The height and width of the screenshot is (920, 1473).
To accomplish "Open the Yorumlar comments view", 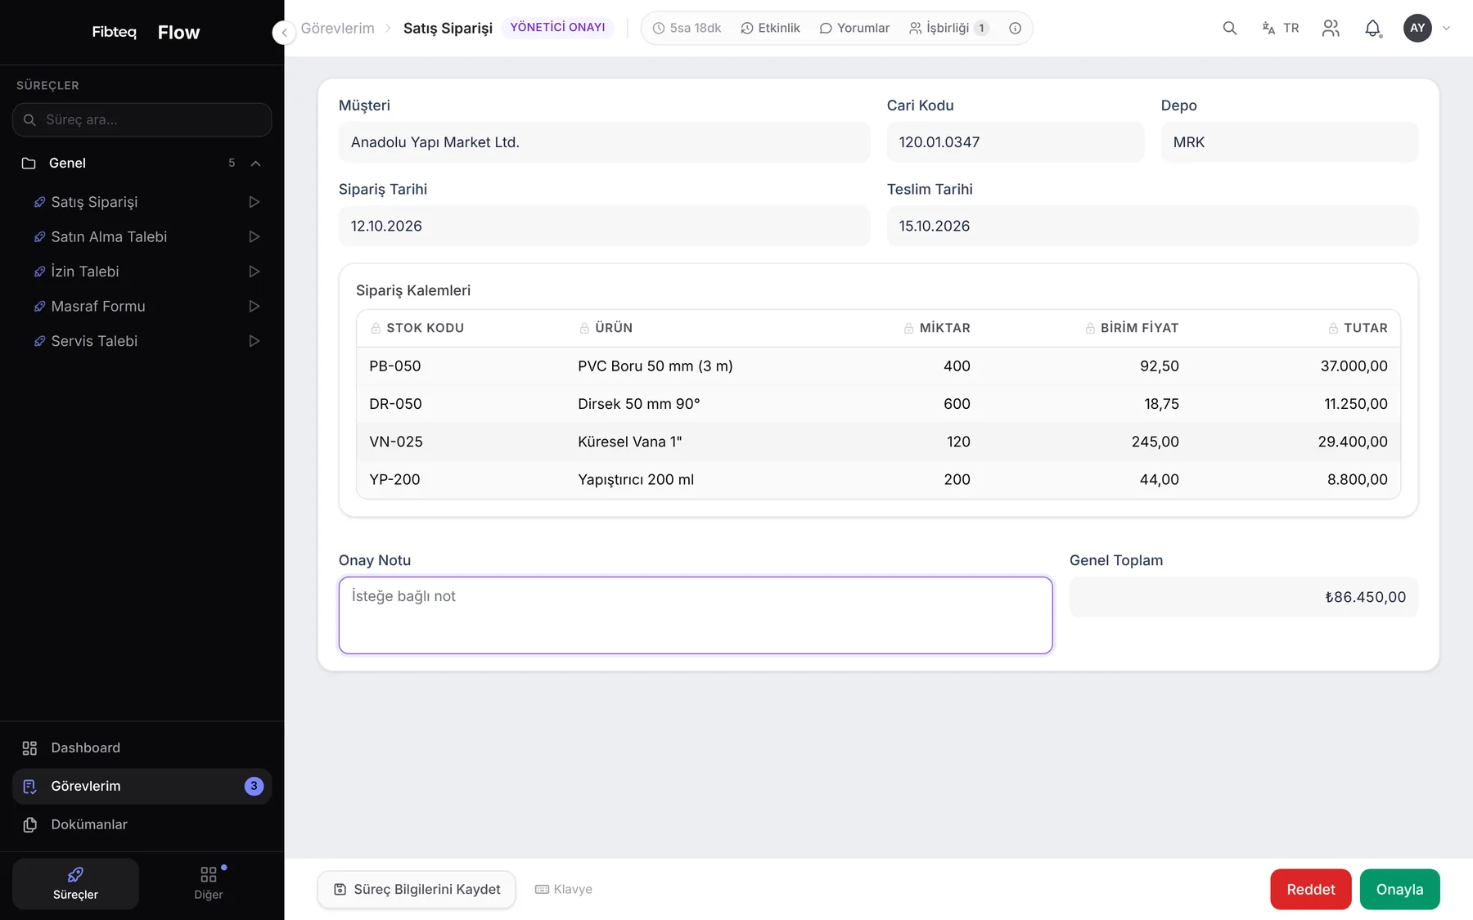I will click(x=854, y=28).
